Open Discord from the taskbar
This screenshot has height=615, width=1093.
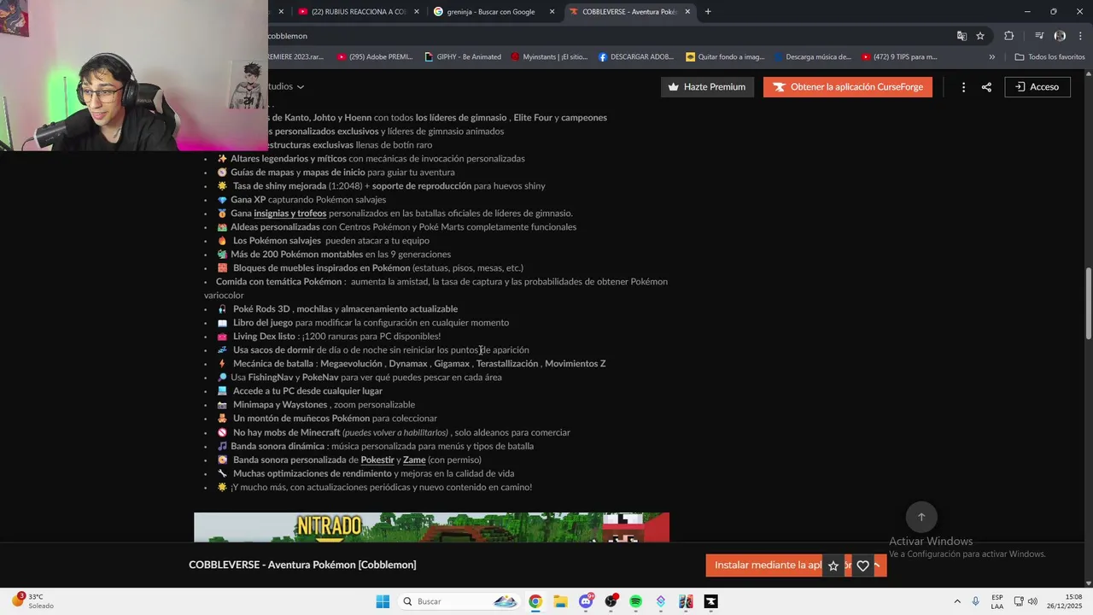coord(586,601)
